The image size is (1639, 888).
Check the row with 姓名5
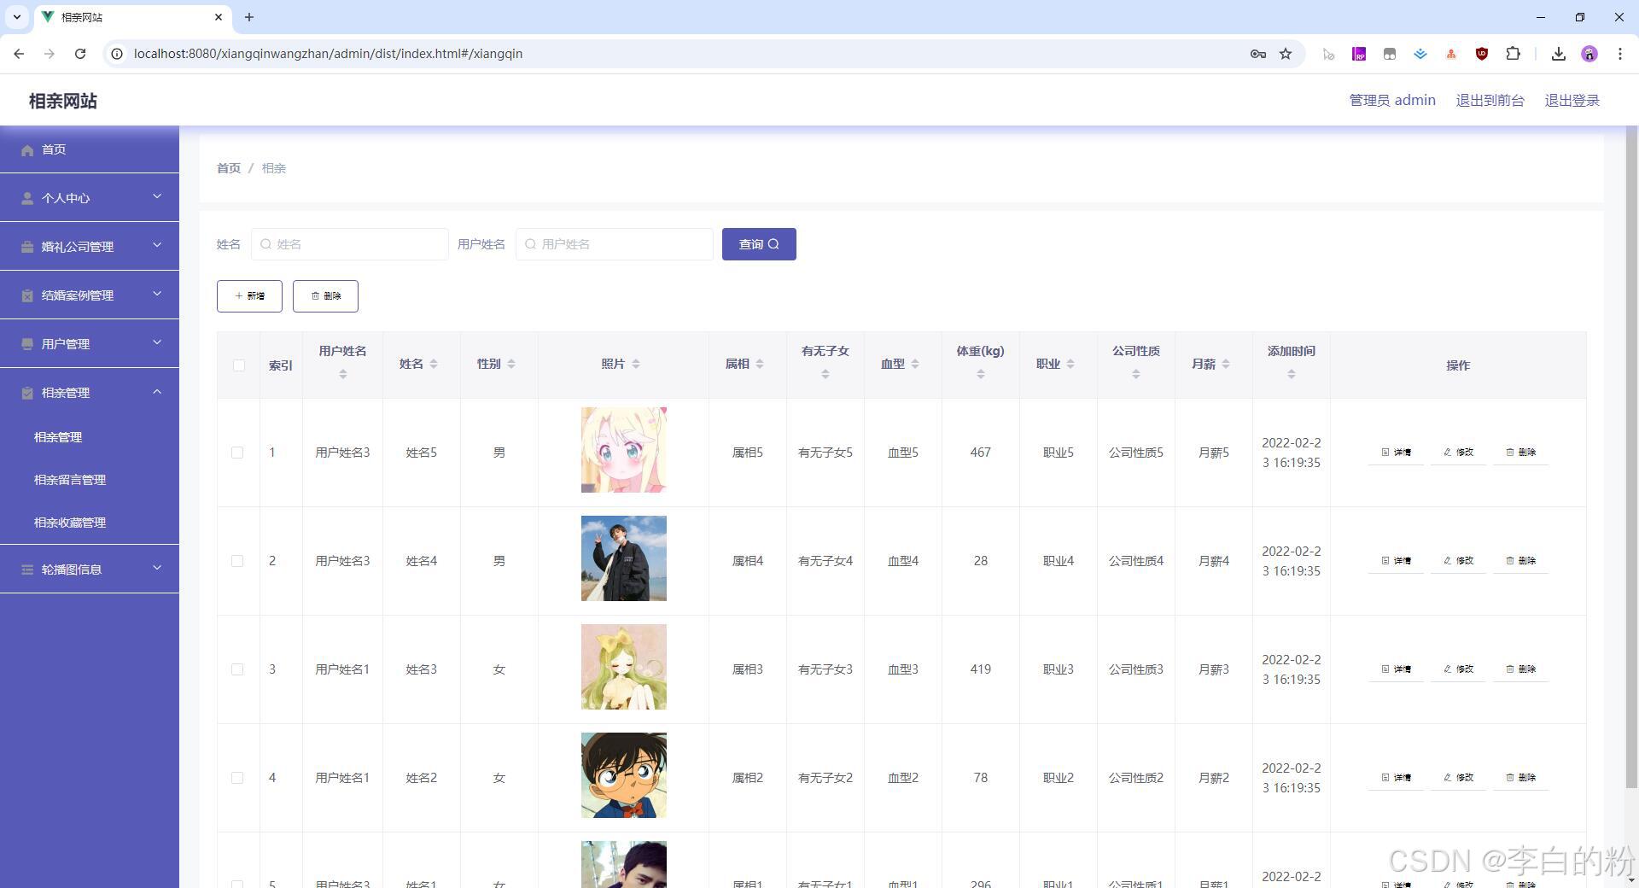237,453
